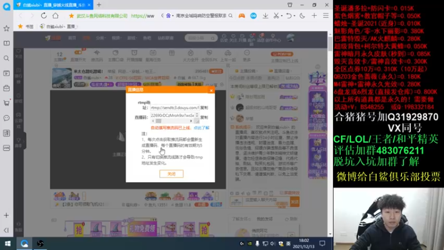Select the 我的友邻 tab
444x250 pixels.
(x=265, y=219)
